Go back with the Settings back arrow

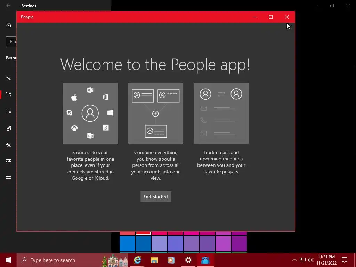click(8, 6)
